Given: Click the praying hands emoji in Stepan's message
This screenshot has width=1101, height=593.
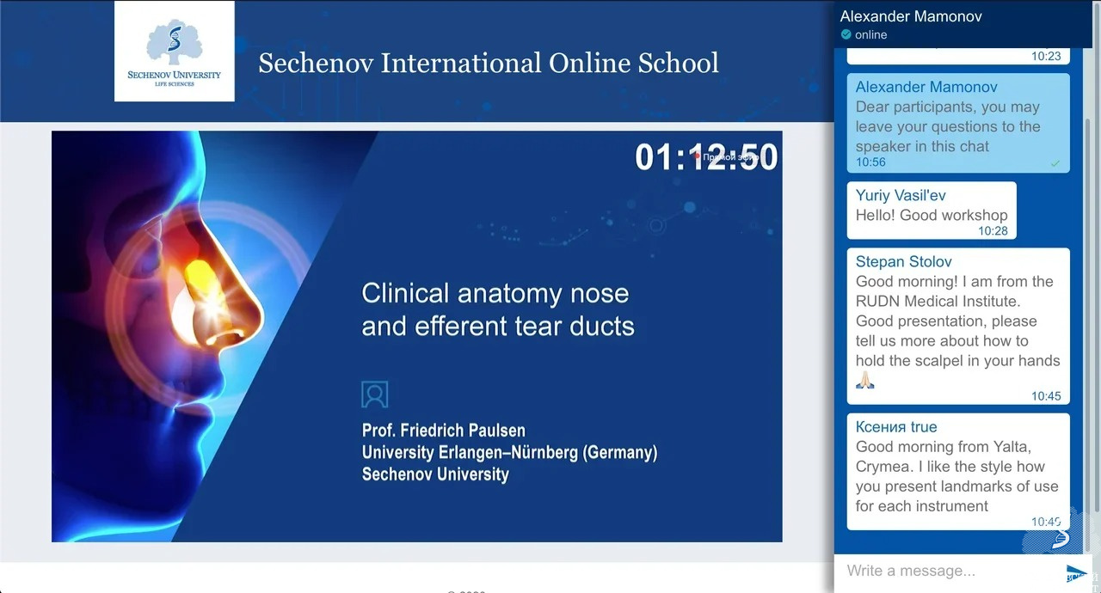Looking at the screenshot, I should click(x=864, y=381).
